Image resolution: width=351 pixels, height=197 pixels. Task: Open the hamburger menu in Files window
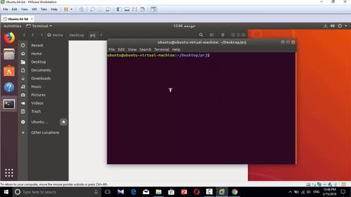pos(223,35)
